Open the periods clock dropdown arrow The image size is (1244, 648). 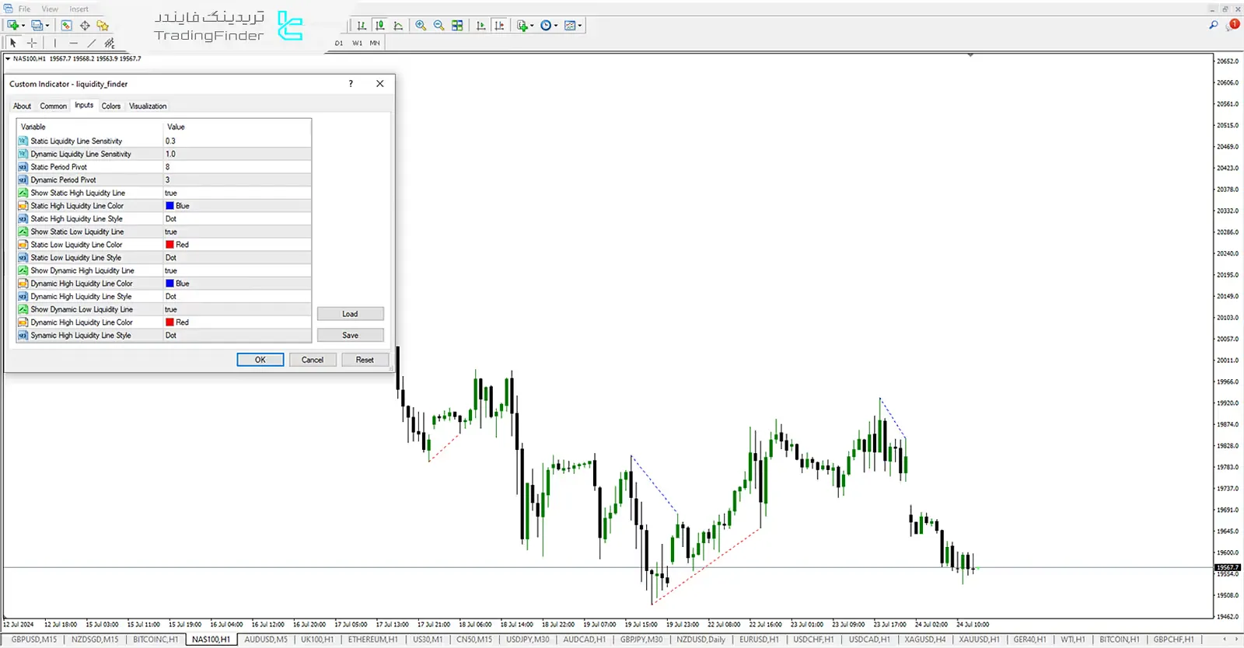[556, 26]
